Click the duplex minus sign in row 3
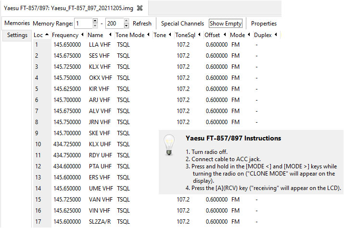 pyautogui.click(x=256, y=67)
